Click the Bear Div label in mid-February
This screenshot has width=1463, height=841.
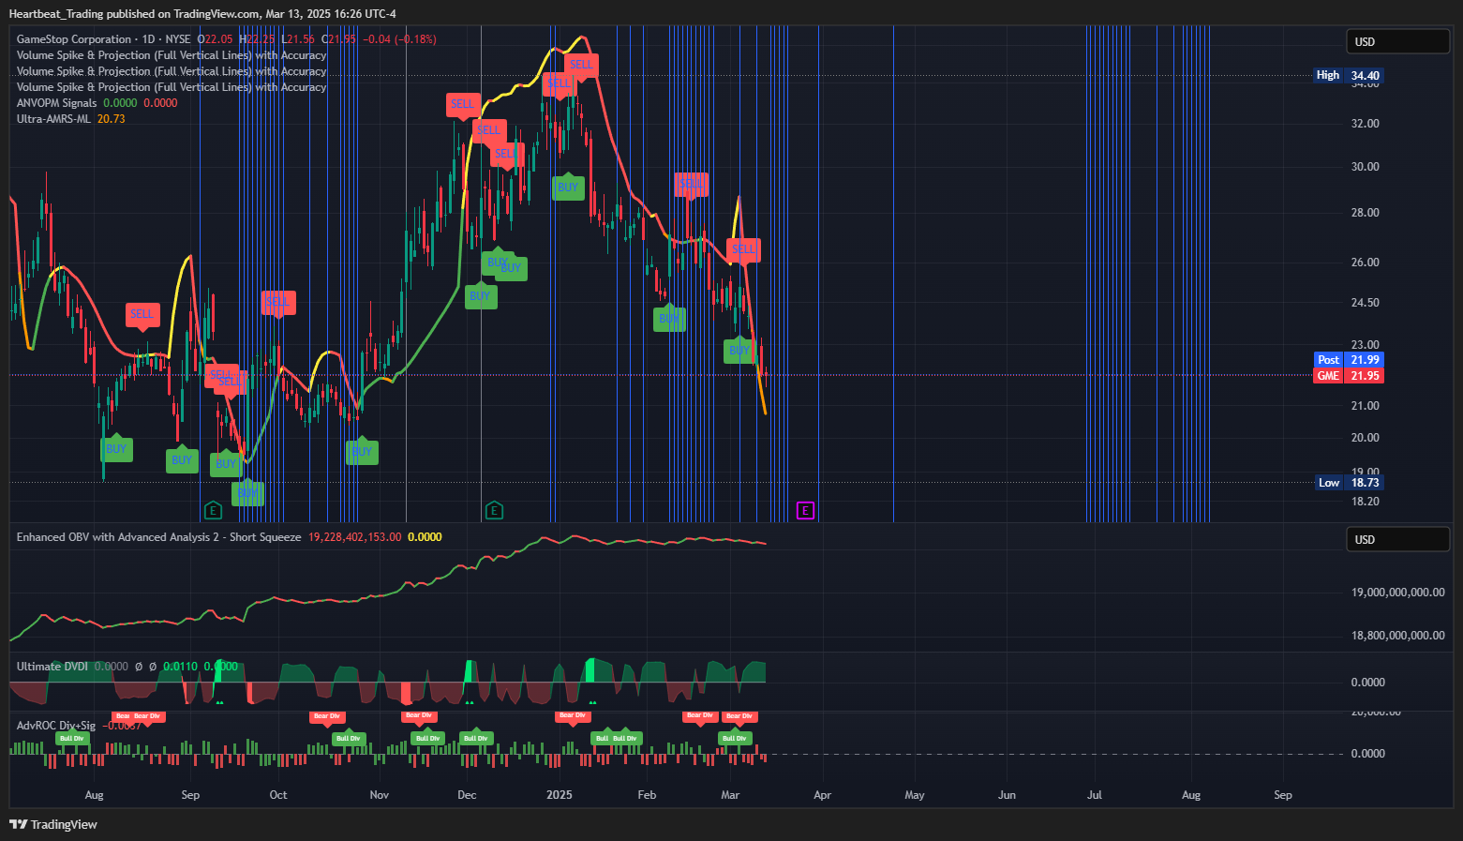(700, 715)
